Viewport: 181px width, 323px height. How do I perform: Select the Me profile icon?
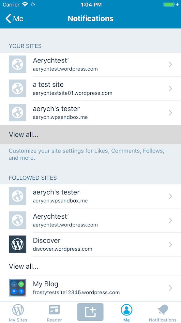point(127,310)
